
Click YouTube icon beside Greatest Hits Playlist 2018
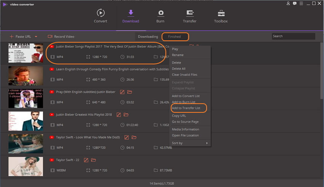(52, 115)
